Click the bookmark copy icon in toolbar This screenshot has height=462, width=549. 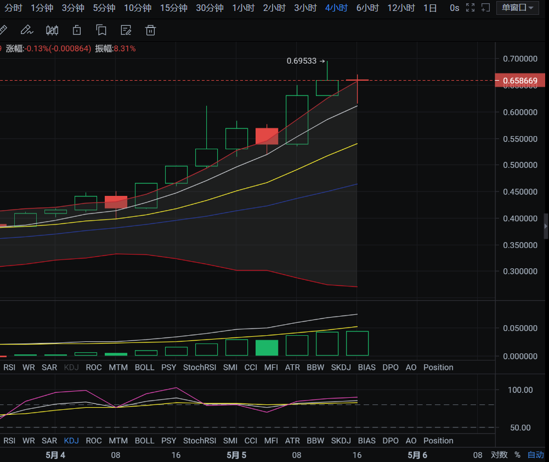point(101,30)
